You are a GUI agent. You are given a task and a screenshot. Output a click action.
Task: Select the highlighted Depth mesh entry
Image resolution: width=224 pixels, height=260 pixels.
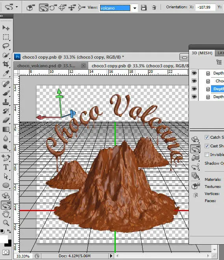tap(218, 89)
